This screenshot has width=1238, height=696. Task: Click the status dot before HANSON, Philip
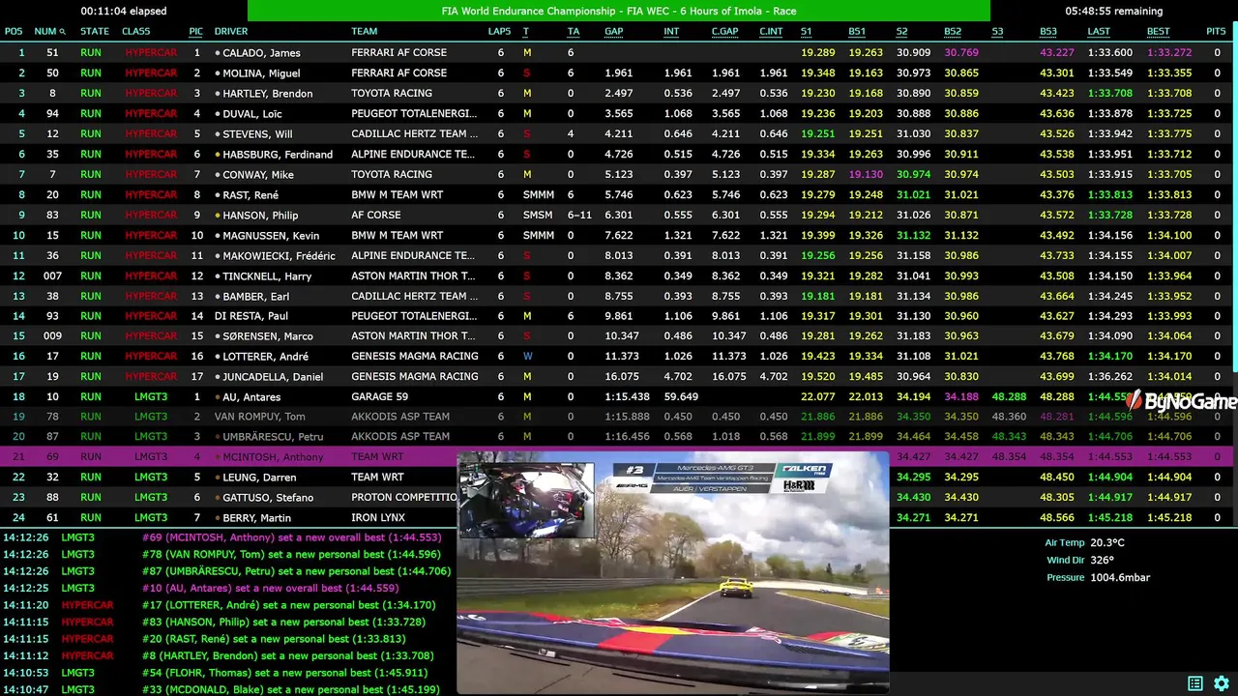click(218, 216)
